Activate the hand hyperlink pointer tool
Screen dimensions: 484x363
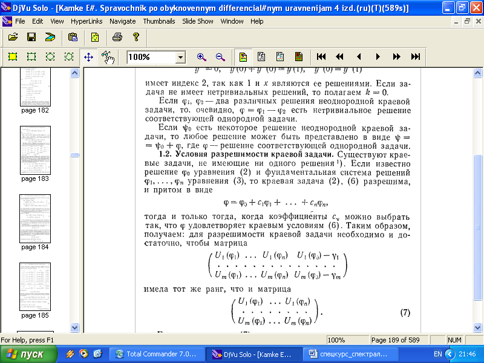pos(108,57)
